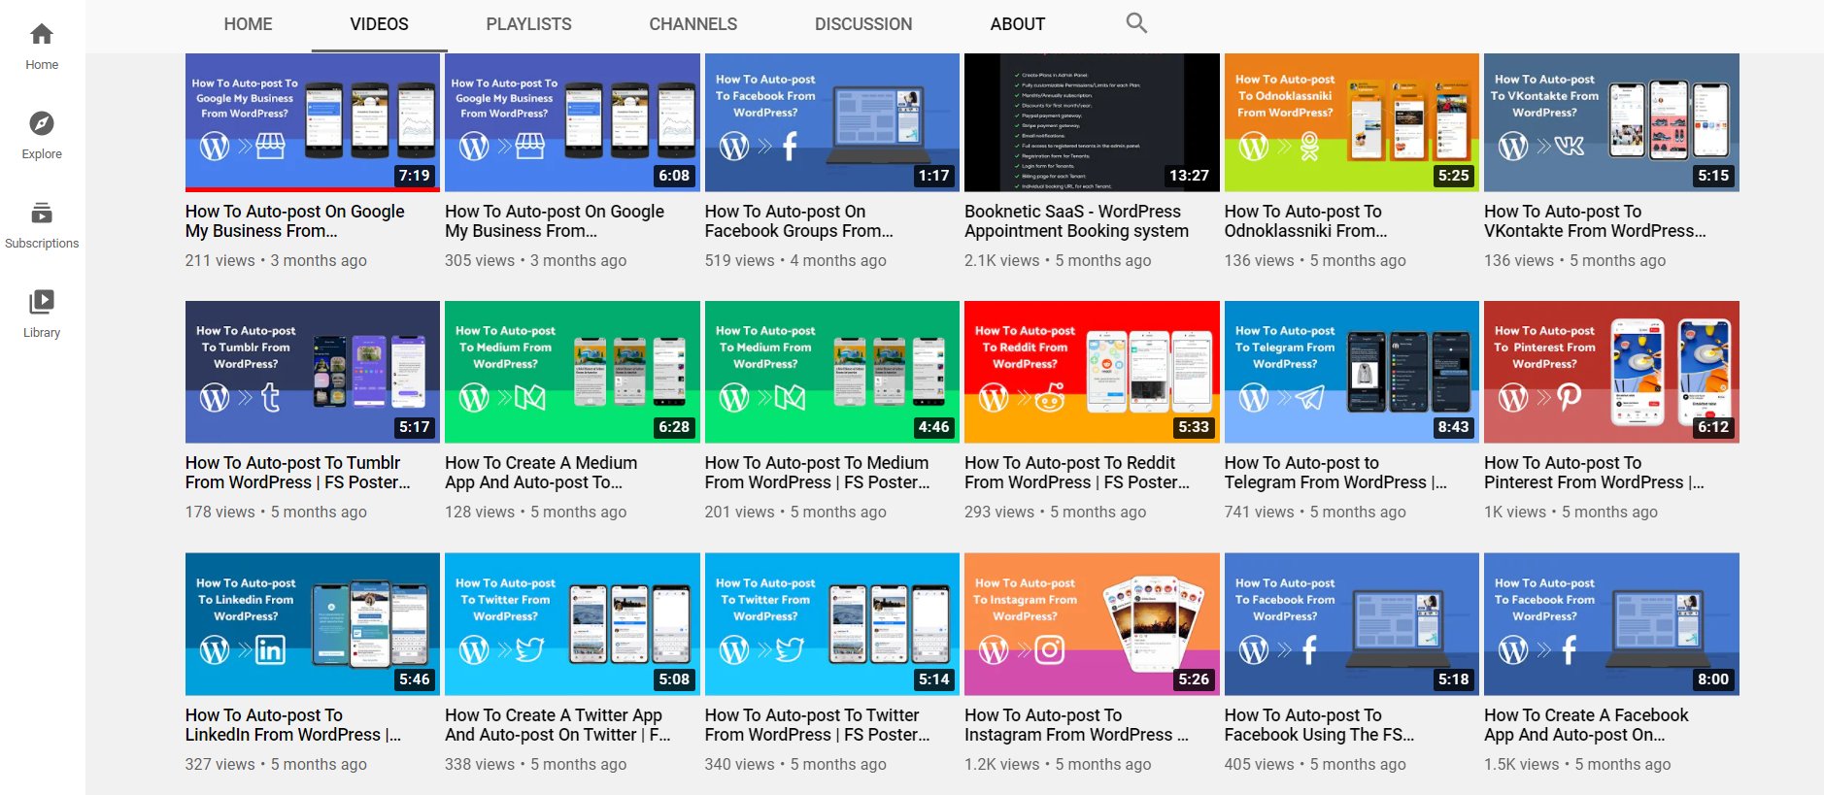
Task: Switch to the HOME channel tab
Action: click(x=249, y=24)
